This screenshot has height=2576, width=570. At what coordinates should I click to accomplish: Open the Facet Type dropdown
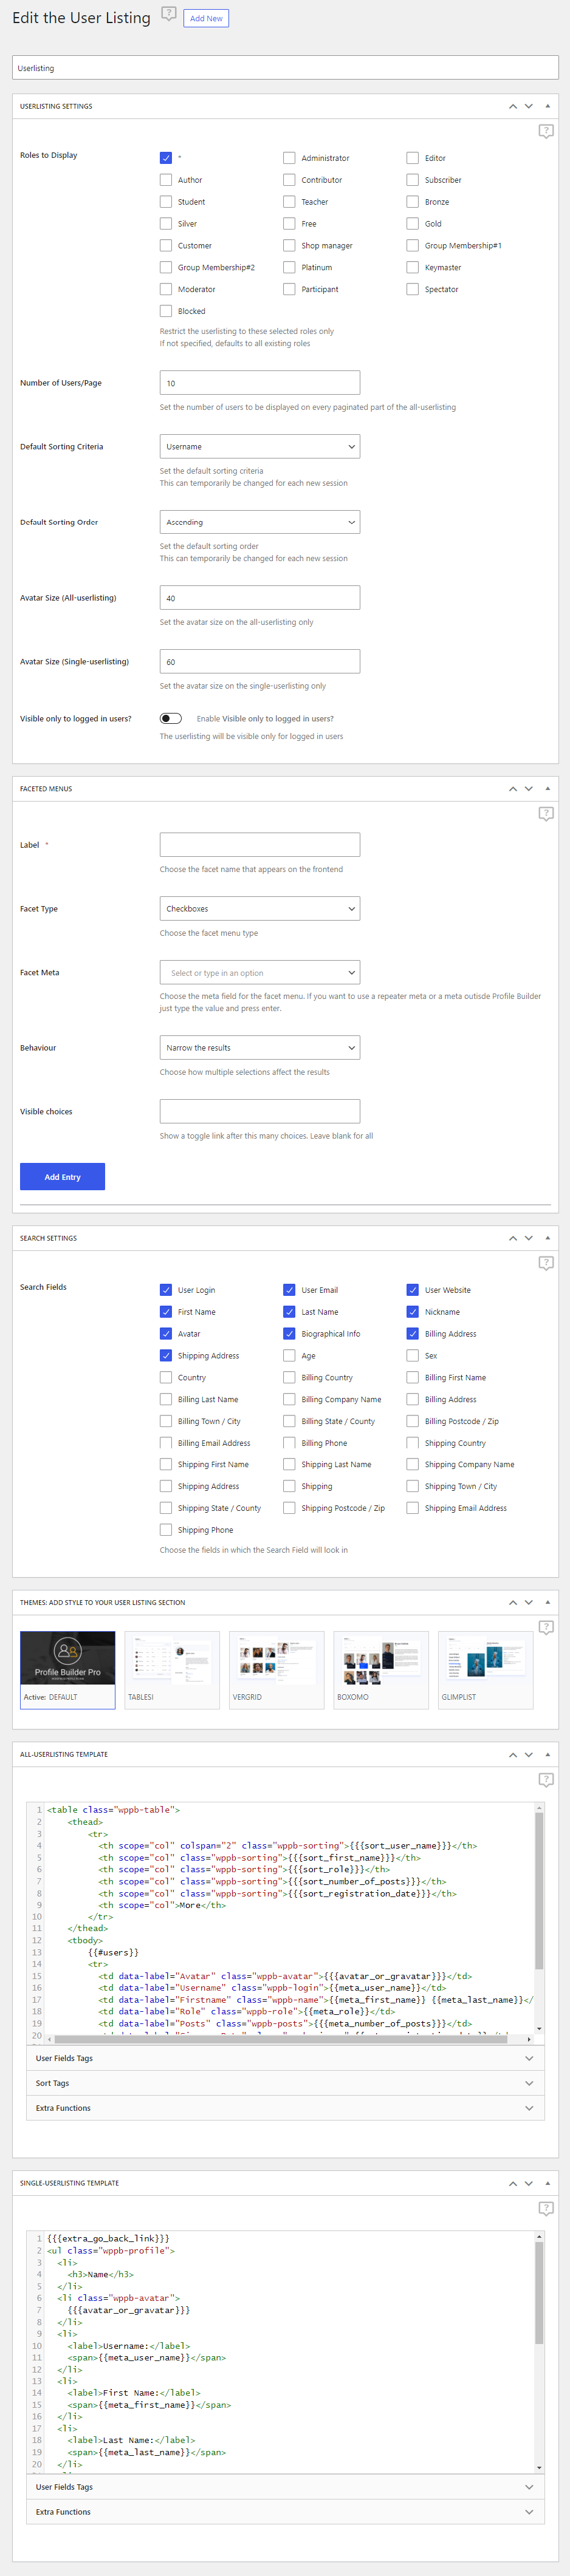pos(259,909)
